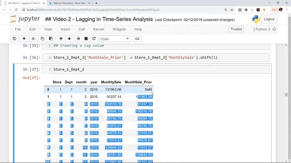Open the Insert menu
291x163 pixels.
[65, 29]
